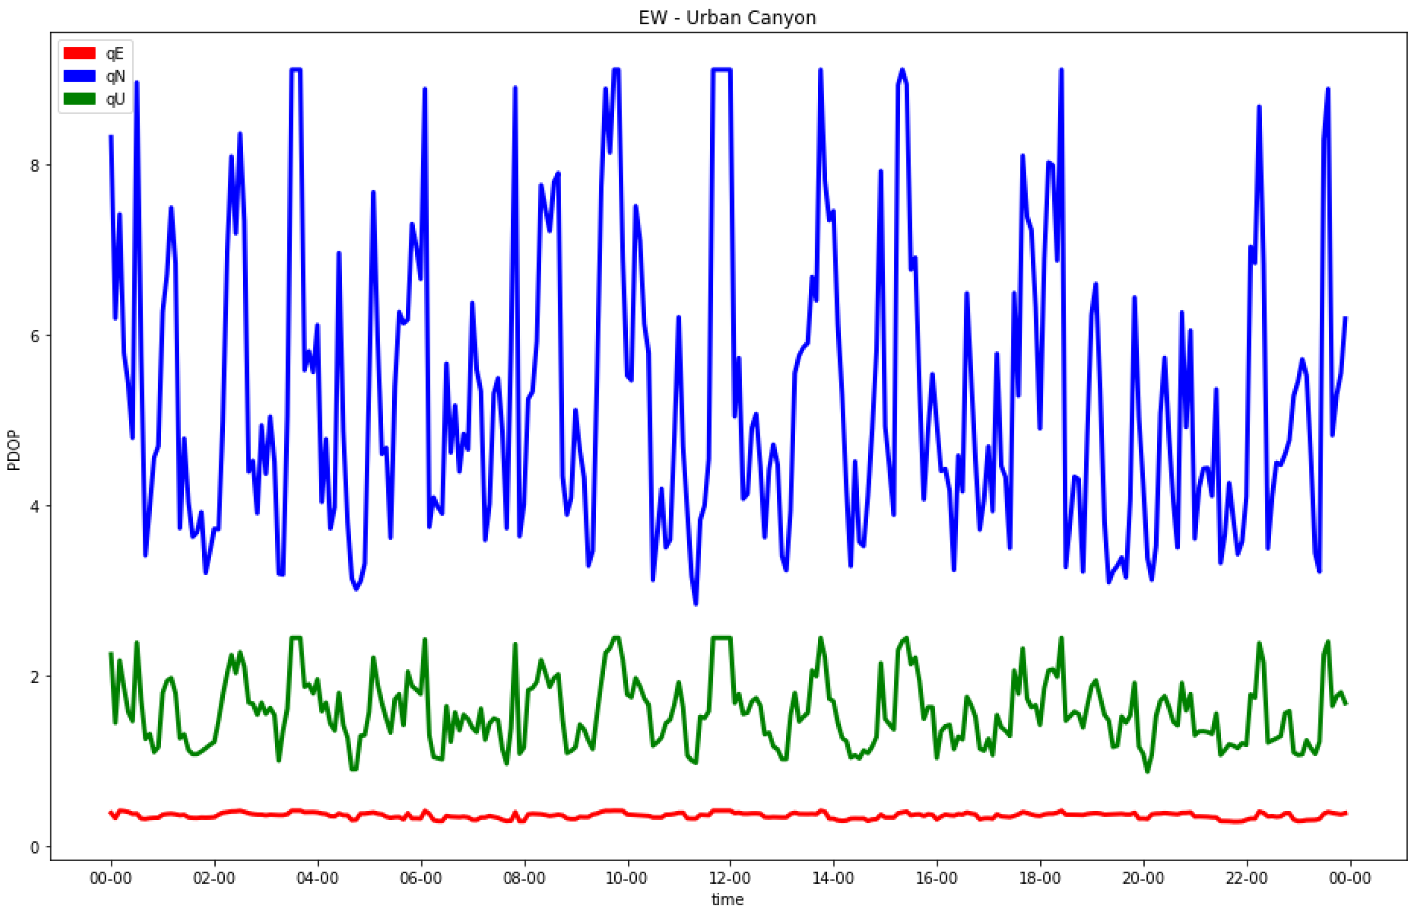Screen dimensions: 1419x916
Task: Click the red qE legend swatch
Action: pos(79,54)
